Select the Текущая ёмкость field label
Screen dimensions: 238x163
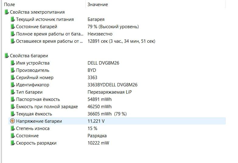(34, 114)
